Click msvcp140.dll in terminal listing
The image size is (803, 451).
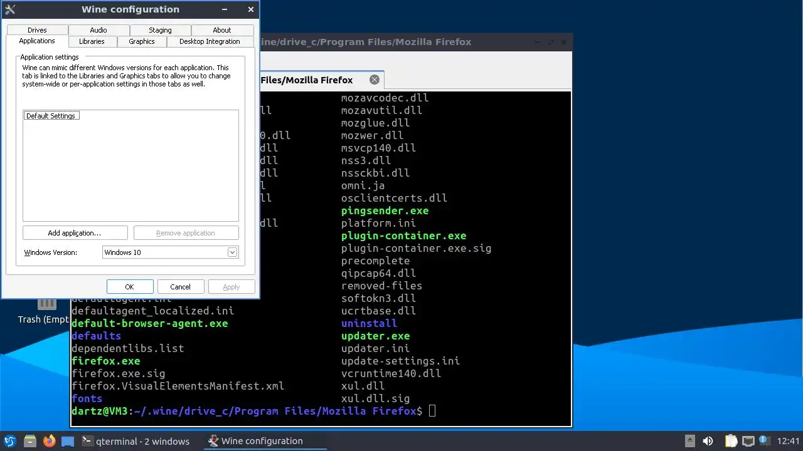point(379,148)
